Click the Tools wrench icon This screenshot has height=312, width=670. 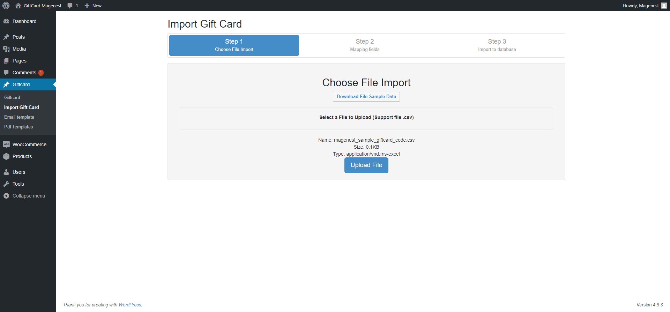[x=6, y=184]
